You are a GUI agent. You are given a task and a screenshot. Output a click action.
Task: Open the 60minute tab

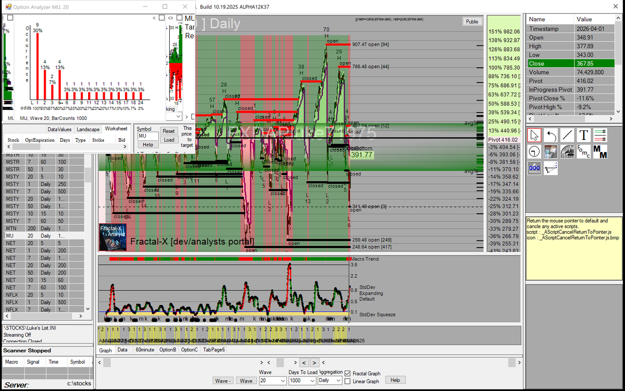(145, 350)
